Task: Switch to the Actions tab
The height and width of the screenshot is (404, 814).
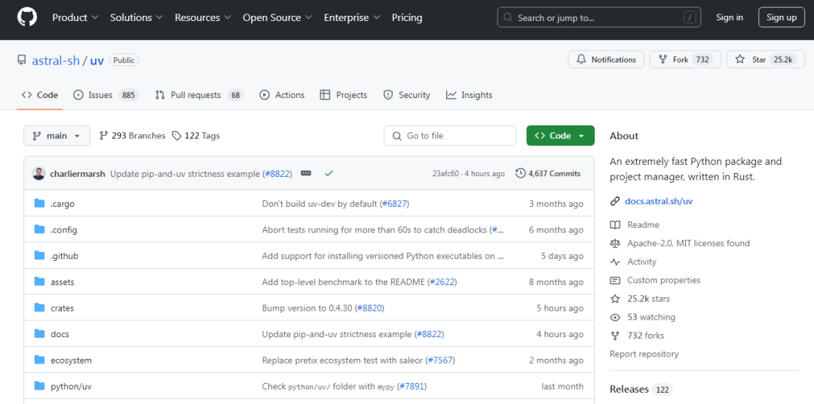Action: (282, 95)
